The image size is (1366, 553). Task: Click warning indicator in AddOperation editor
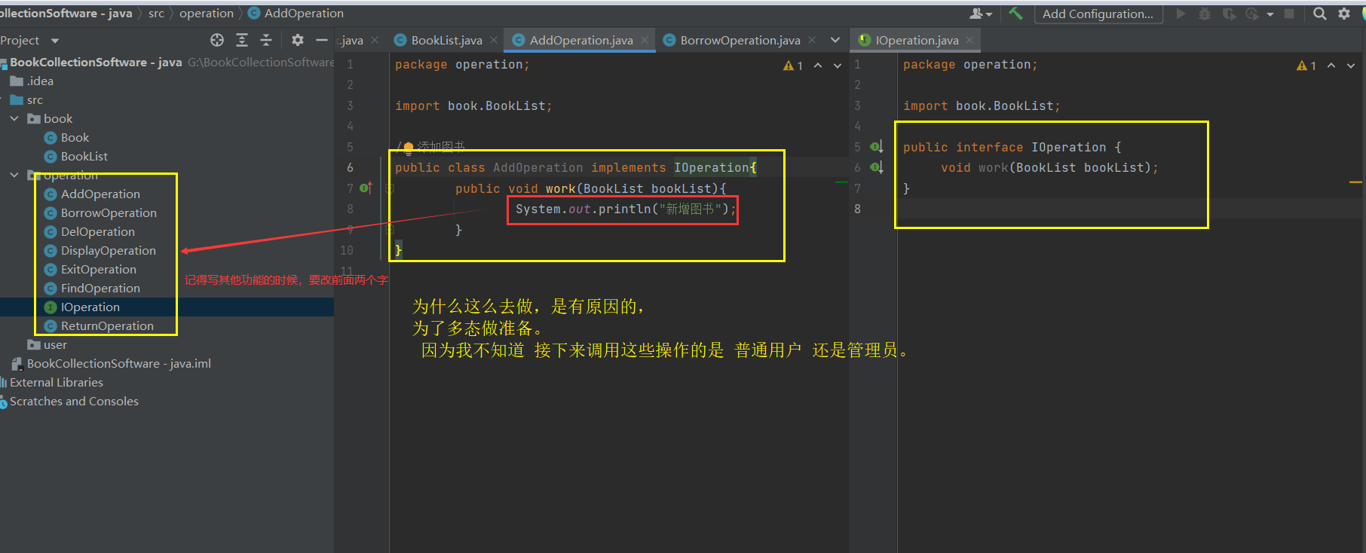[793, 66]
